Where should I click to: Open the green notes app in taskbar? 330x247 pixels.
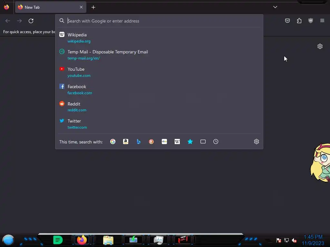(58, 240)
